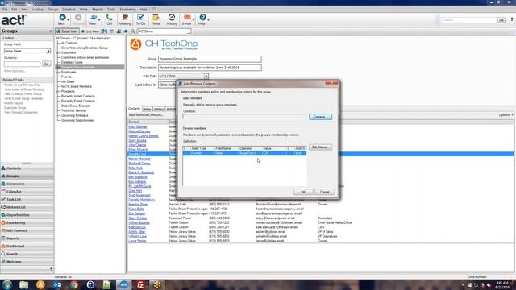Click the To-Do checkbox icon
The height and width of the screenshot is (290, 516).
pos(140,18)
